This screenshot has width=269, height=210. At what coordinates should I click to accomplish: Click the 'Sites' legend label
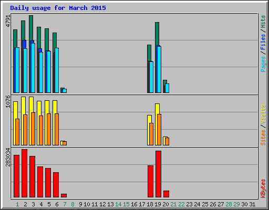tap(263, 138)
